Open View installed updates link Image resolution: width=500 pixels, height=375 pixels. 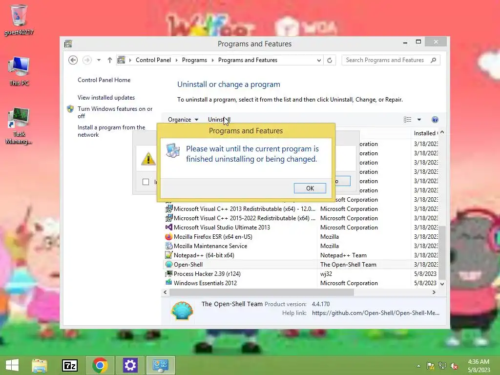[106, 98]
